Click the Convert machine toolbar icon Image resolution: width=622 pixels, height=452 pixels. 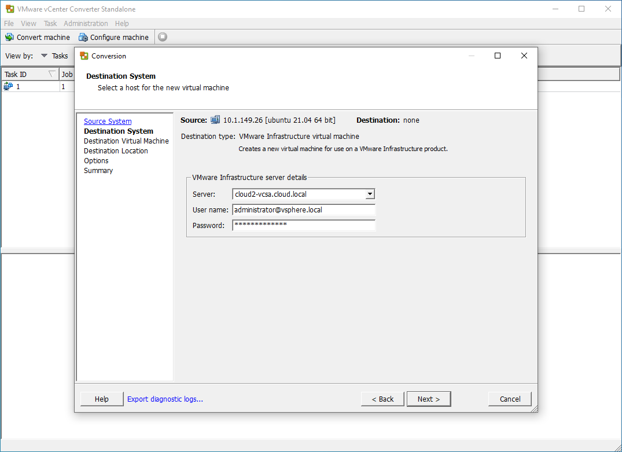(9, 37)
